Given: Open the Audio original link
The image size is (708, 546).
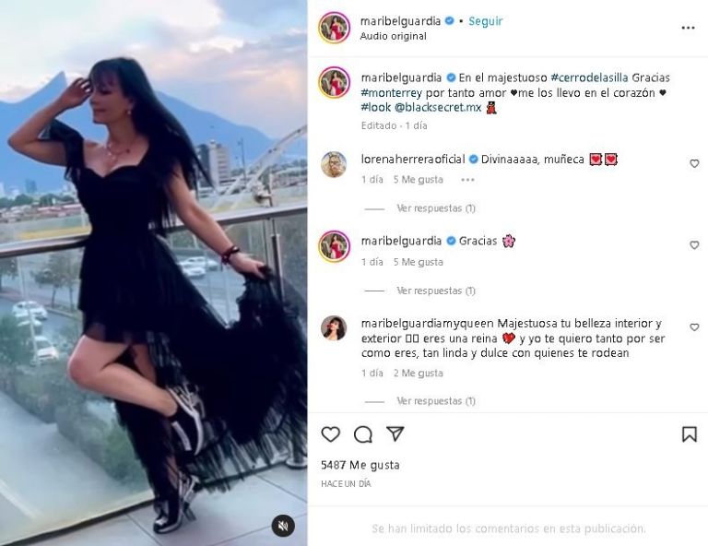Looking at the screenshot, I should (393, 36).
